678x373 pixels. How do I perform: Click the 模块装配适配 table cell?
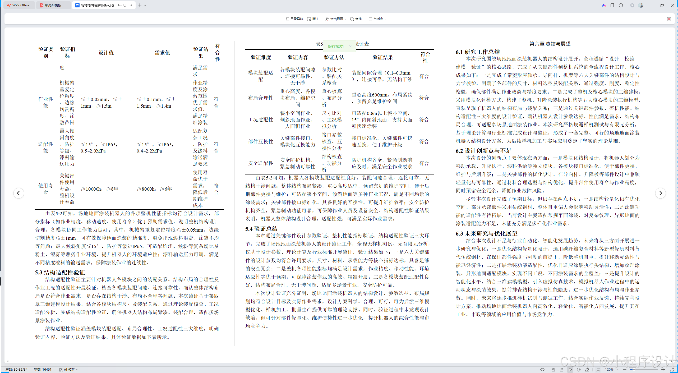coord(261,76)
